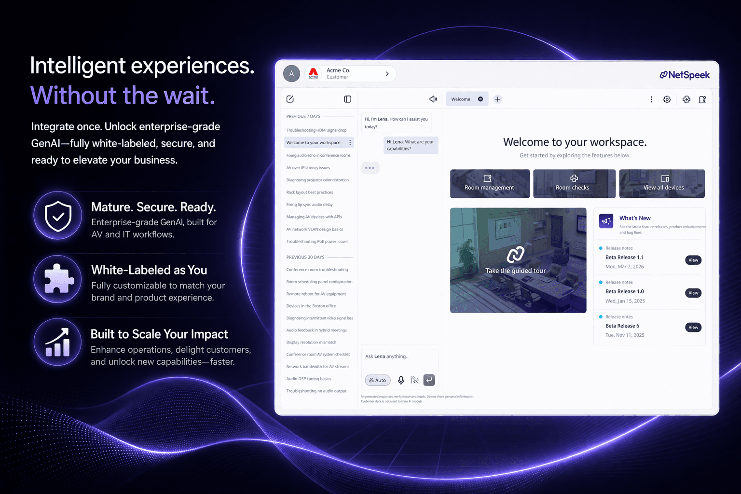
Task: Add a new tab with plus icon
Action: click(x=498, y=99)
